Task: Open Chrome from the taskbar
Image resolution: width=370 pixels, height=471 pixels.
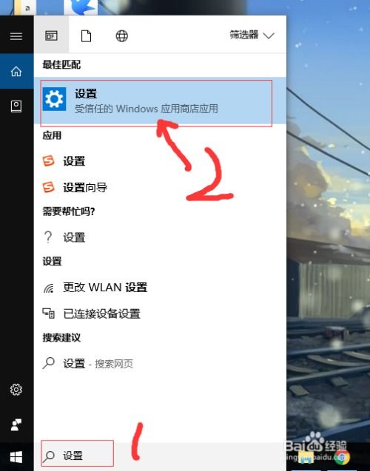Action: (x=343, y=457)
